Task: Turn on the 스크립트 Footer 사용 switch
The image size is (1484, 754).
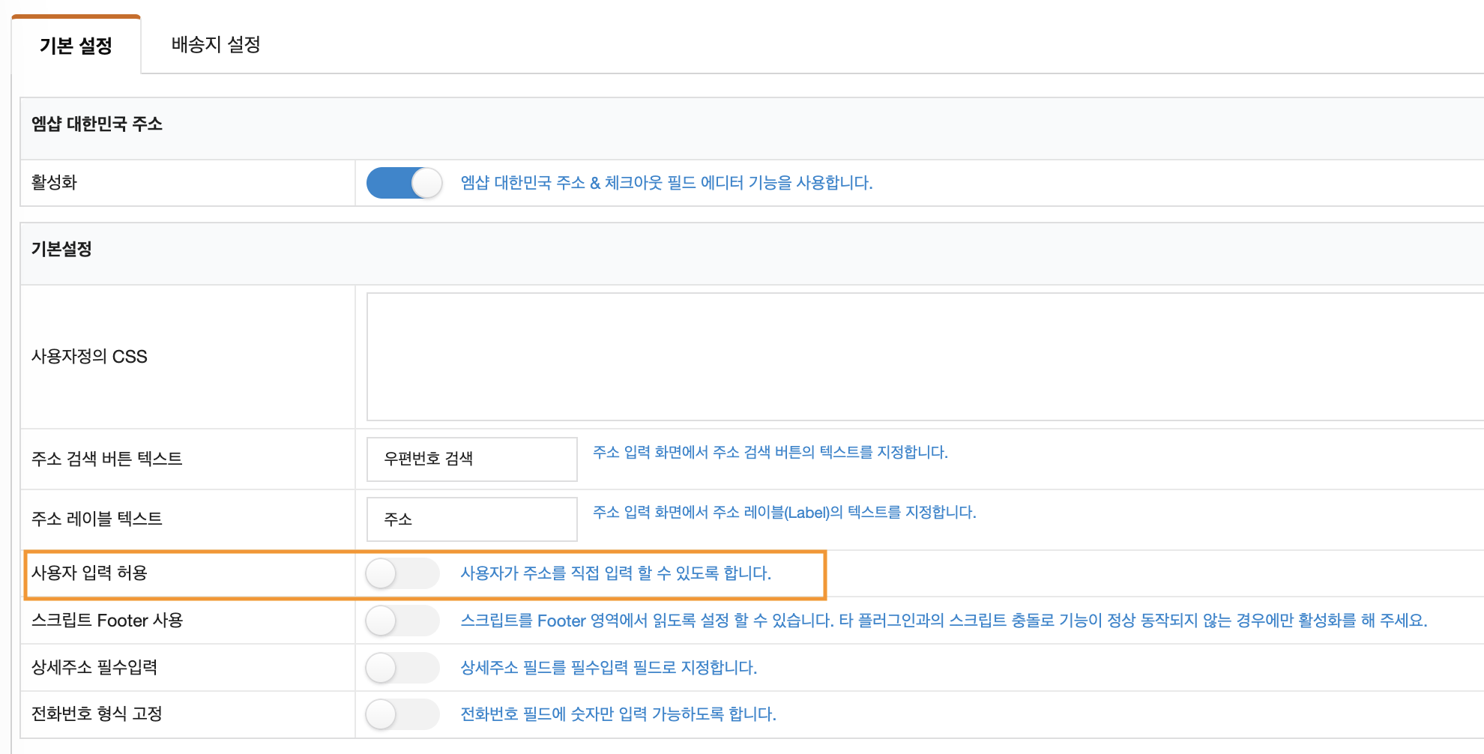Action: pyautogui.click(x=402, y=621)
